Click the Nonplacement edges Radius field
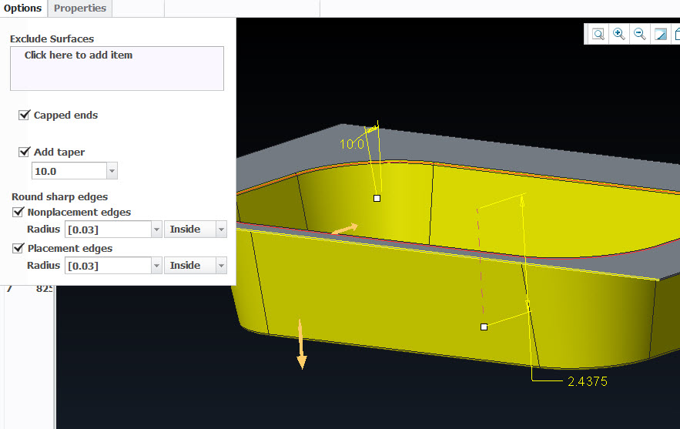This screenshot has height=429, width=680. [109, 230]
